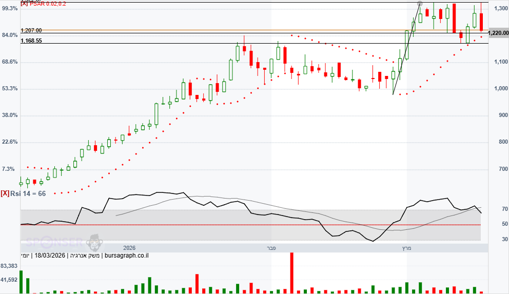Remove the PSAR indicator with its X
The height and width of the screenshot is (294, 509).
pyautogui.click(x=24, y=4)
